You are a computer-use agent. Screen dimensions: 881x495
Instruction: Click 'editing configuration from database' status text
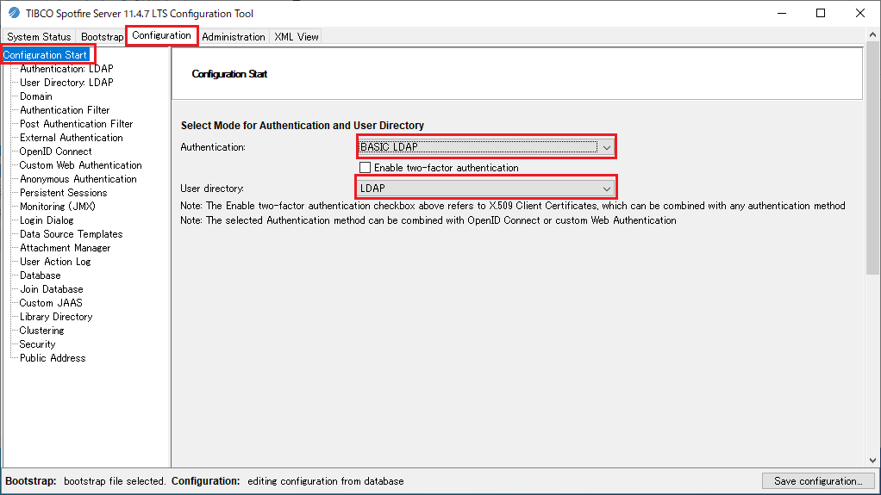[326, 481]
